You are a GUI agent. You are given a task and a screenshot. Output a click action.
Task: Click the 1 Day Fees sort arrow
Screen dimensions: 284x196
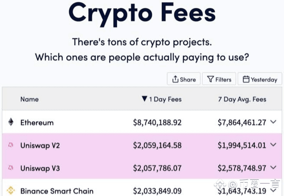144,99
